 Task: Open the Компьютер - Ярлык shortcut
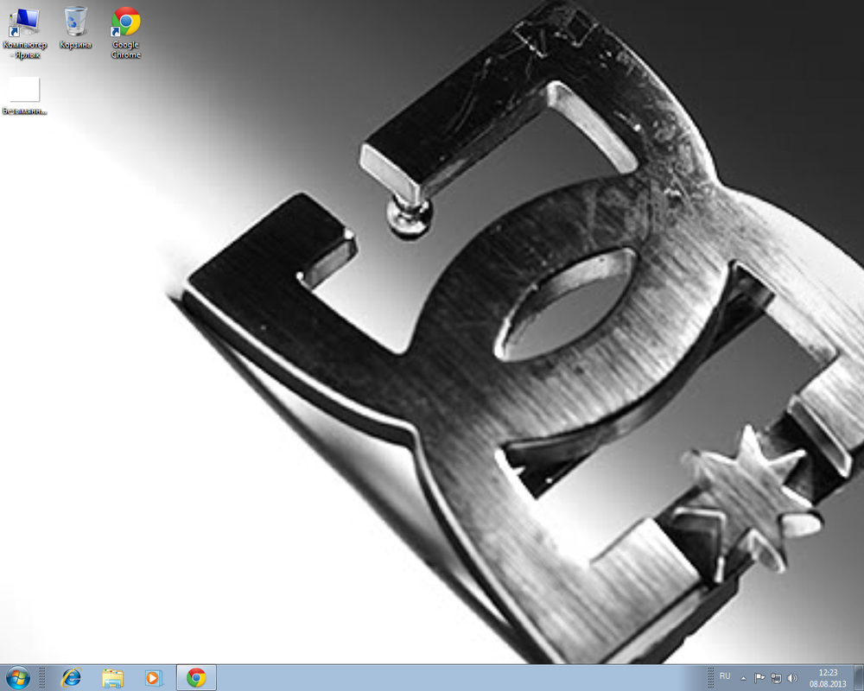tap(26, 22)
